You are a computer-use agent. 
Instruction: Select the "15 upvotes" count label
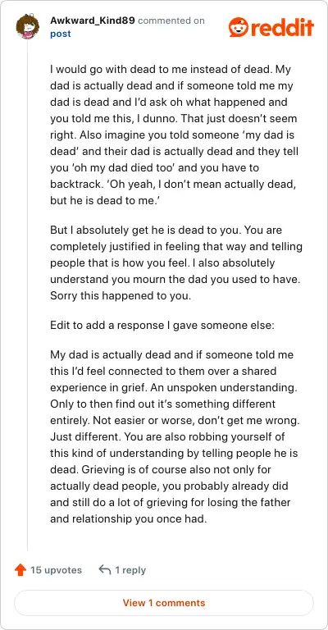[56, 570]
